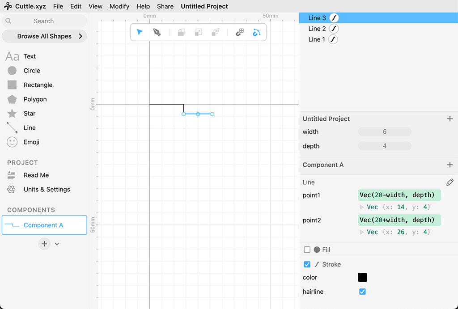The image size is (458, 309).
Task: Click the first grayed boolean operation icon
Action: 182,32
